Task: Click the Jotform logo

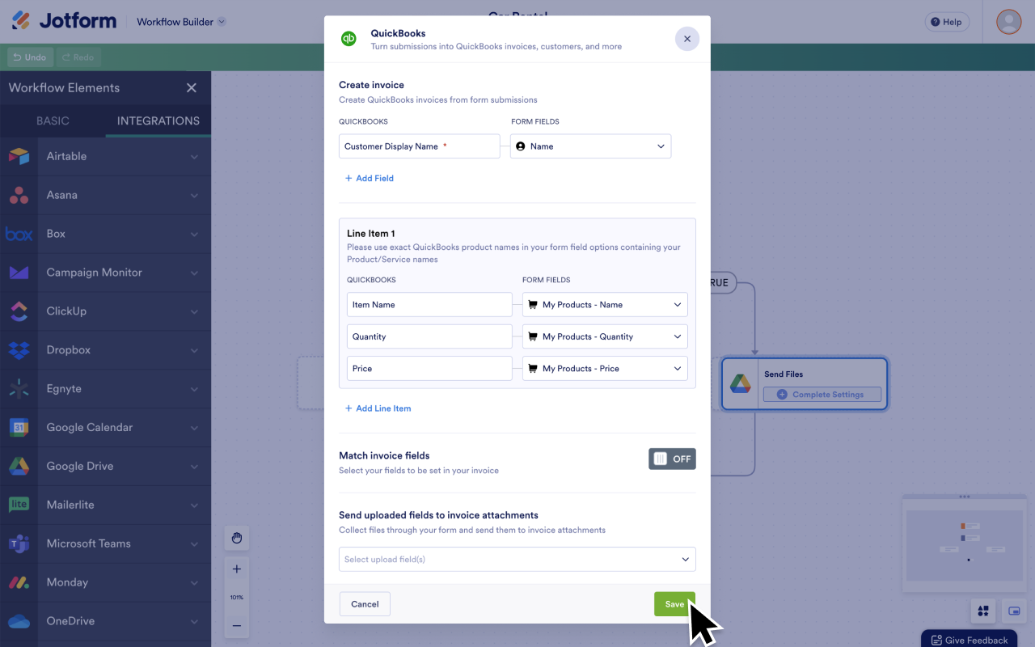Action: tap(64, 21)
